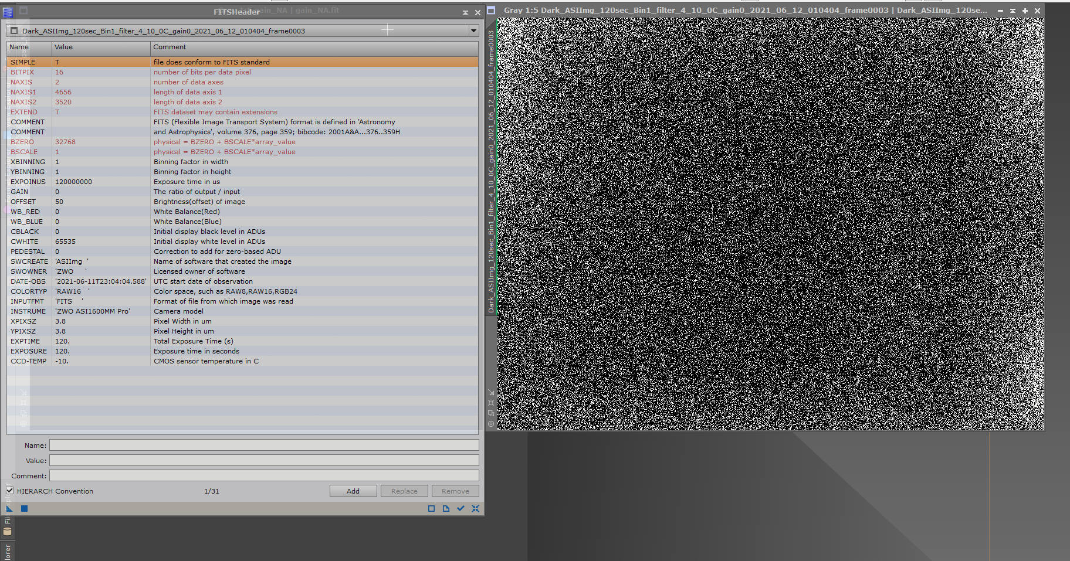
Task: Select the SIMPLE keyword row
Action: pyautogui.click(x=242, y=62)
